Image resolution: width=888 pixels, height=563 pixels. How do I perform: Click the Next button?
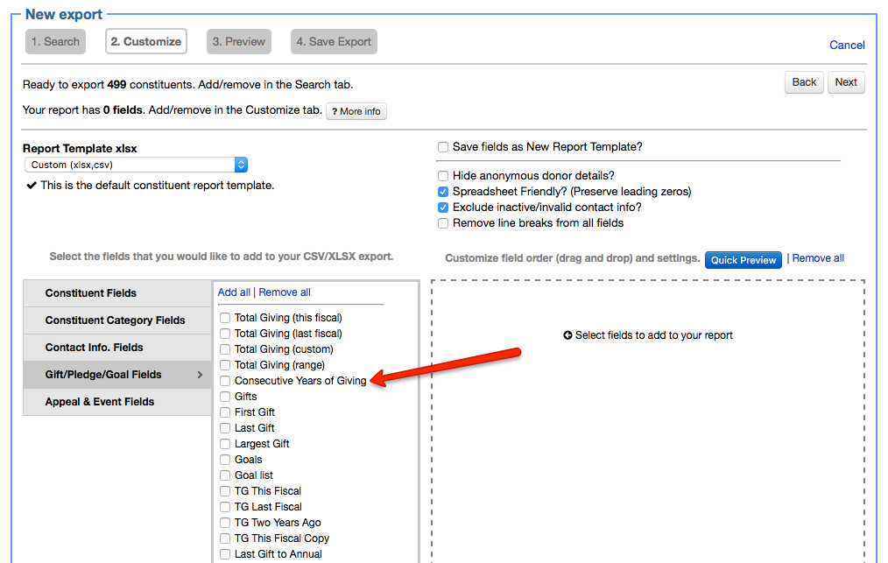coord(845,82)
